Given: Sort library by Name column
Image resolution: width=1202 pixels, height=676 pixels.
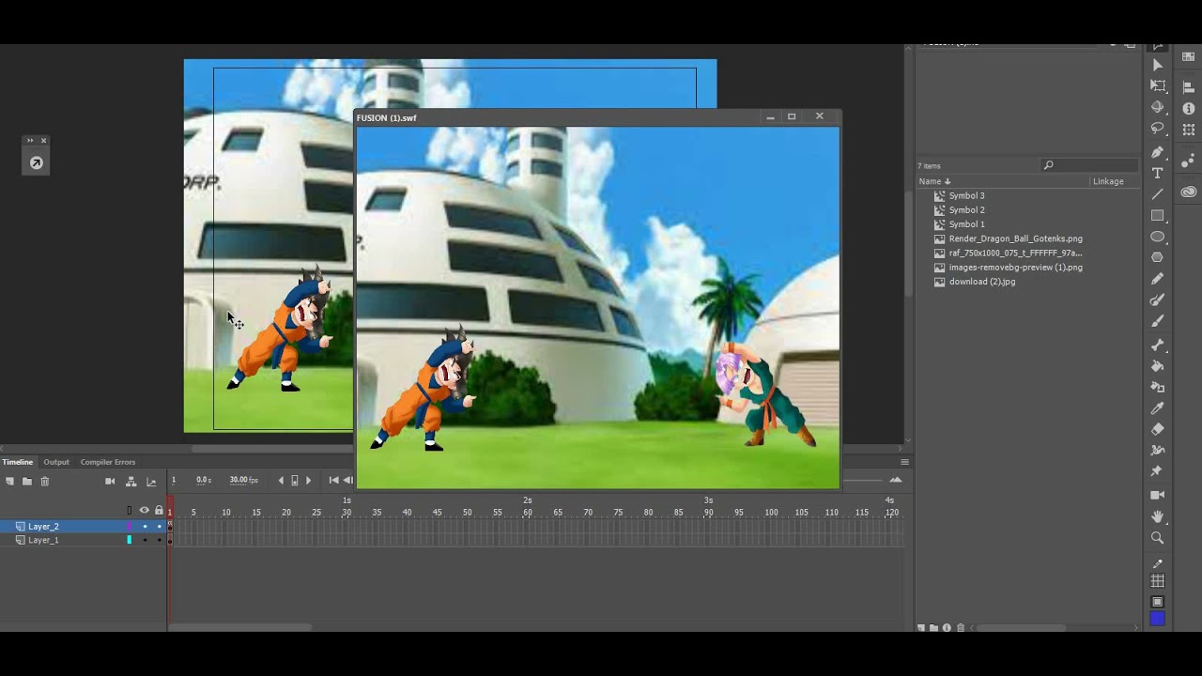Looking at the screenshot, I should click(934, 181).
